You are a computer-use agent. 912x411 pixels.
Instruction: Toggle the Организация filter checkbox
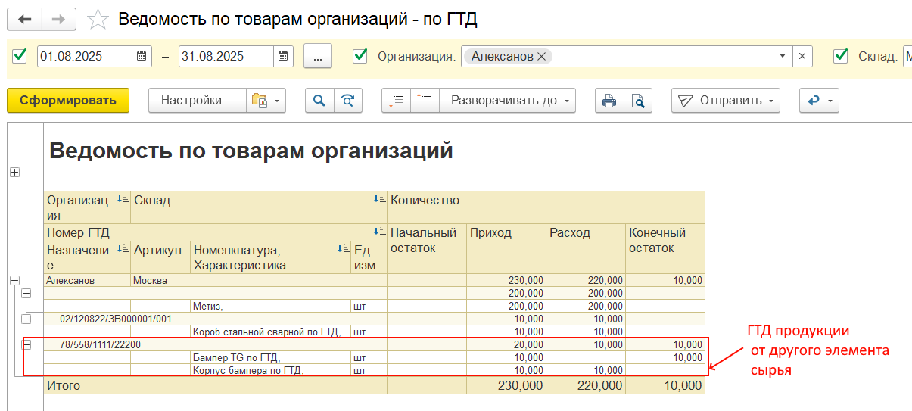(x=360, y=56)
